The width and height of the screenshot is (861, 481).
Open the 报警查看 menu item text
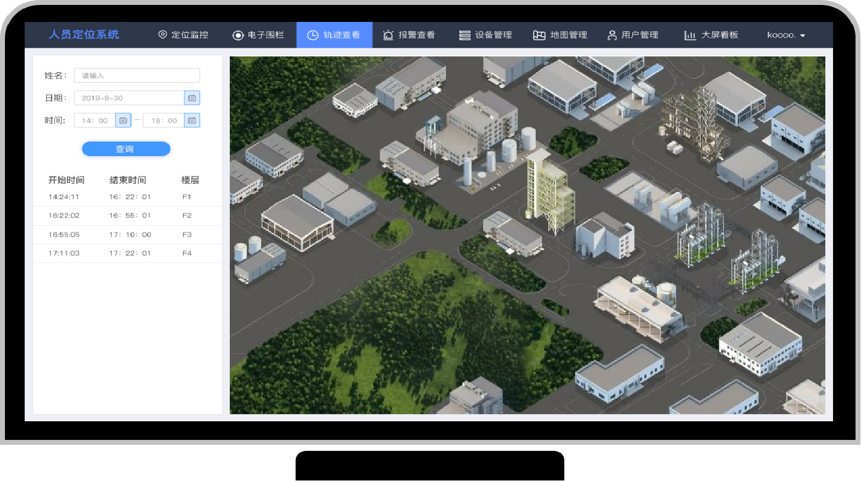click(417, 35)
